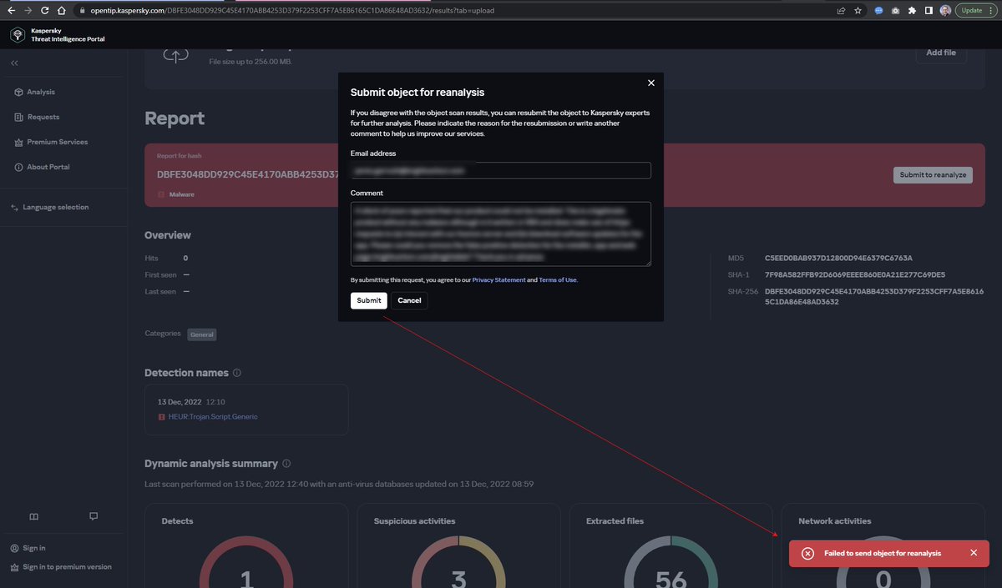Click the browser address bar

[x=451, y=11]
